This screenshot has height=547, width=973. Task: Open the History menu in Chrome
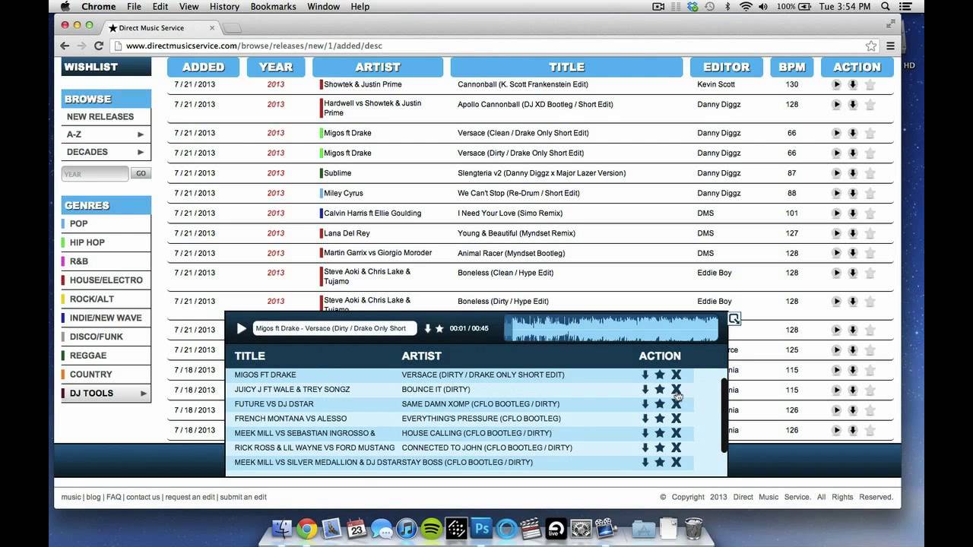pos(224,7)
